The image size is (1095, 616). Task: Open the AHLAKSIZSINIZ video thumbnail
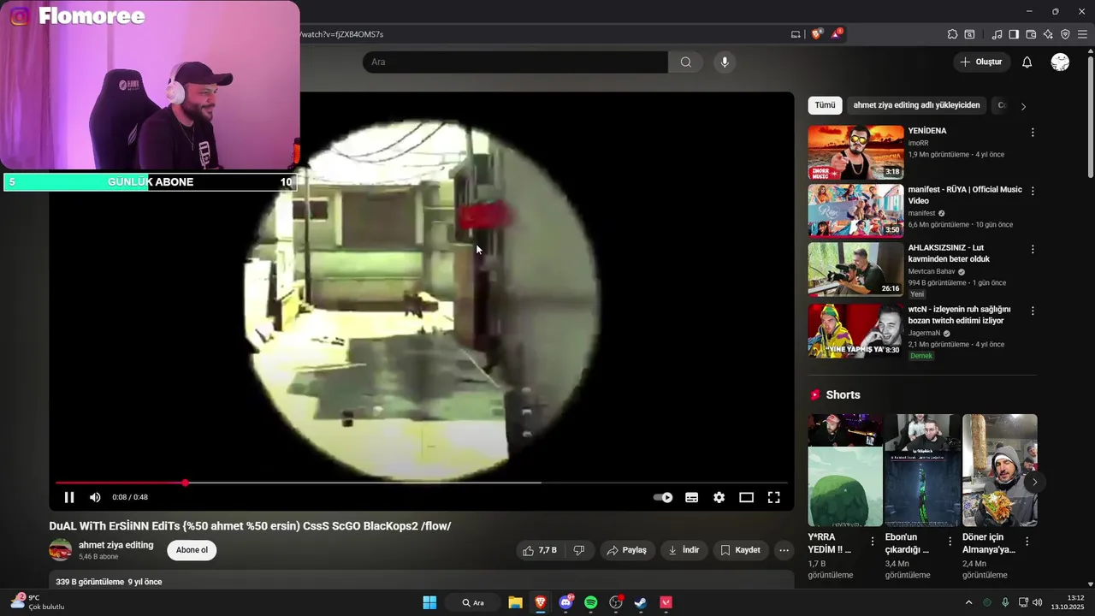(855, 269)
